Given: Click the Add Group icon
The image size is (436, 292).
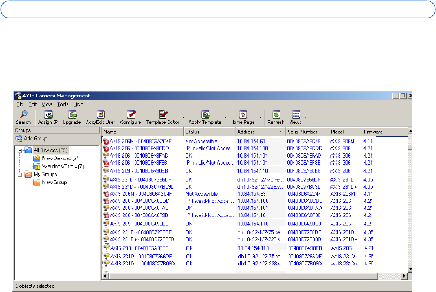Looking at the screenshot, I should (x=19, y=139).
